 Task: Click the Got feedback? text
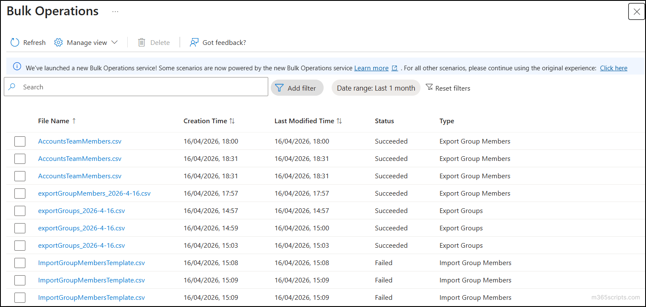click(x=224, y=43)
